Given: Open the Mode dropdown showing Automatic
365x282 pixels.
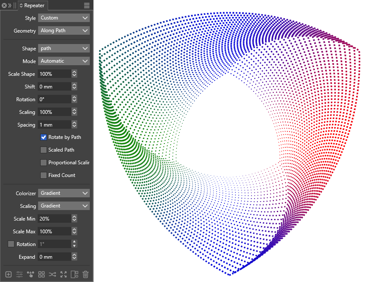Looking at the screenshot, I should click(64, 61).
